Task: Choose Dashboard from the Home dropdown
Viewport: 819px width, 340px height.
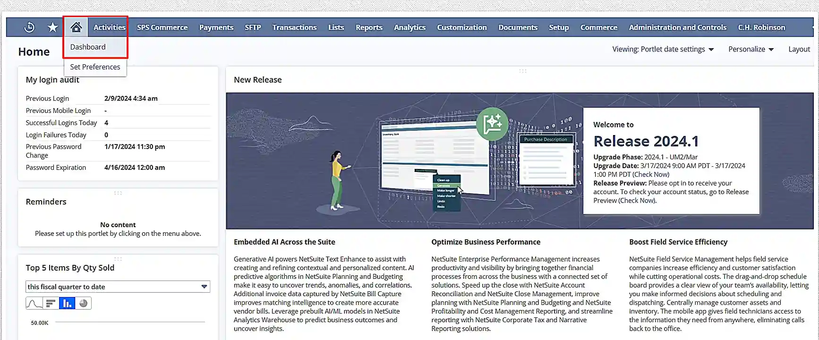Action: pyautogui.click(x=95, y=47)
